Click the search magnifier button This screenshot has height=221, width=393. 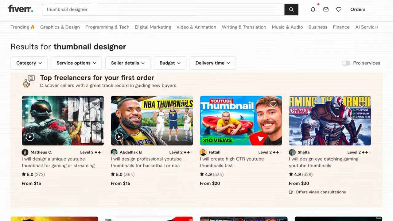[x=291, y=10]
